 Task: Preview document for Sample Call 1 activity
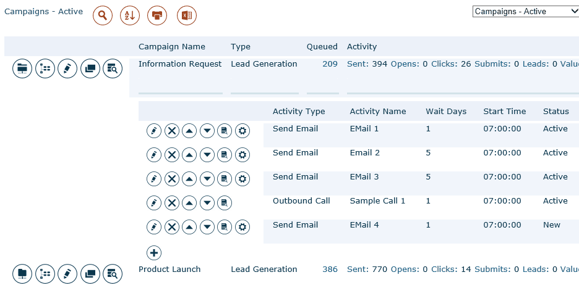click(x=225, y=203)
